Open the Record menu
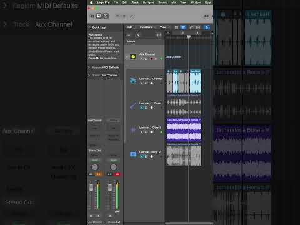 click(163, 2)
